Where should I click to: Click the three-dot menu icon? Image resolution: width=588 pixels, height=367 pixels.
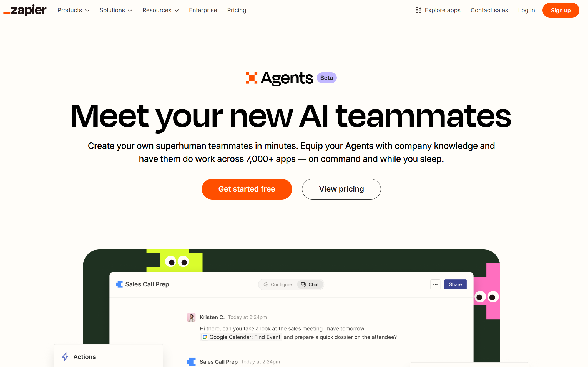(x=435, y=284)
